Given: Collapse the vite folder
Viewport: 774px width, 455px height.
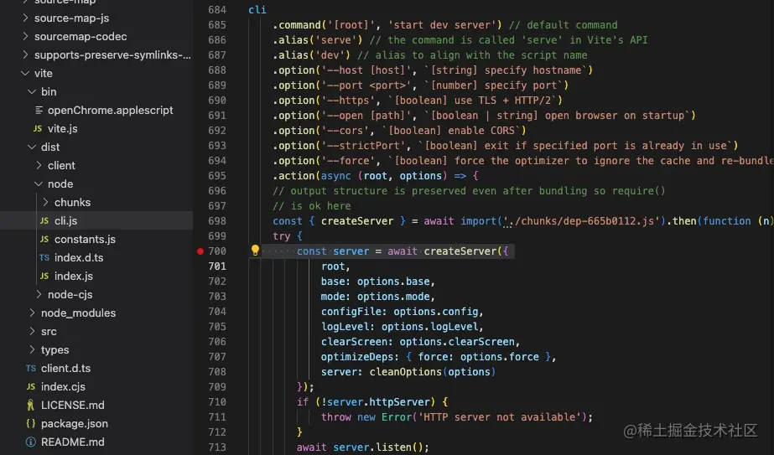Looking at the screenshot, I should coord(25,73).
